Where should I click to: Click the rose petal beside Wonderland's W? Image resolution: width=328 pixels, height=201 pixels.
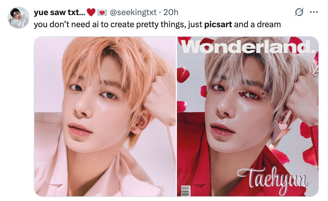coord(184,40)
